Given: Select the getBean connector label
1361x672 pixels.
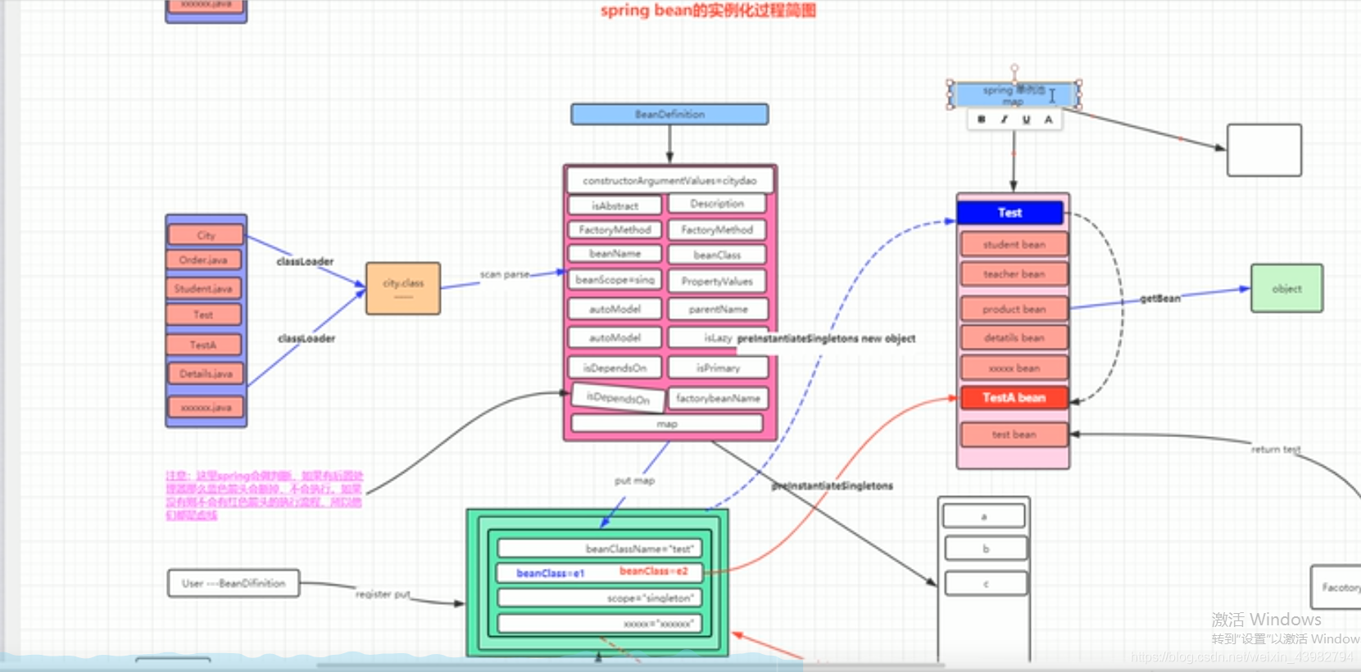Looking at the screenshot, I should coord(1160,299).
